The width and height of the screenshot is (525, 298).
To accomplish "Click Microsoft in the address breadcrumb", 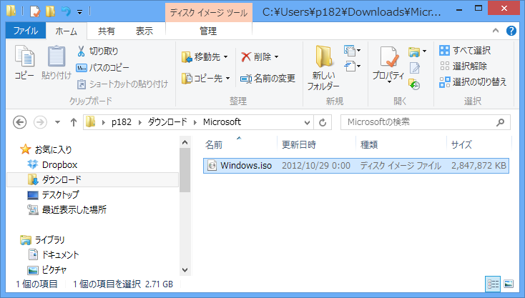I will pyautogui.click(x=222, y=122).
